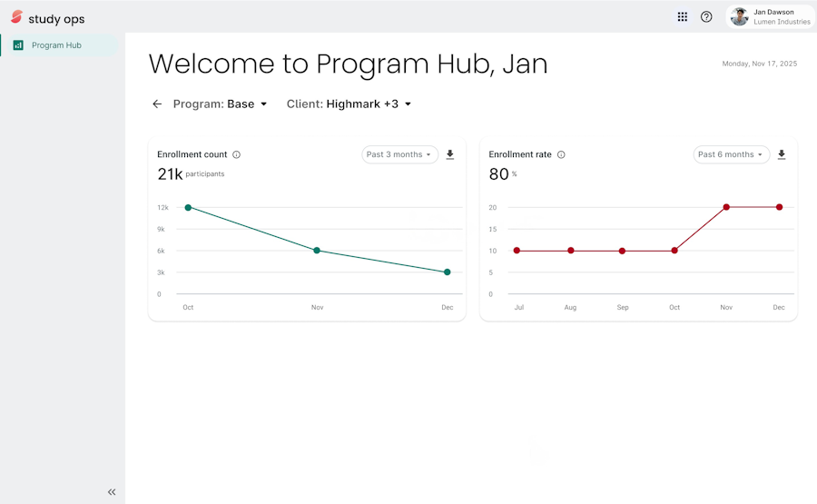Download the Enrollment rate chart
817x504 pixels.
coord(782,154)
